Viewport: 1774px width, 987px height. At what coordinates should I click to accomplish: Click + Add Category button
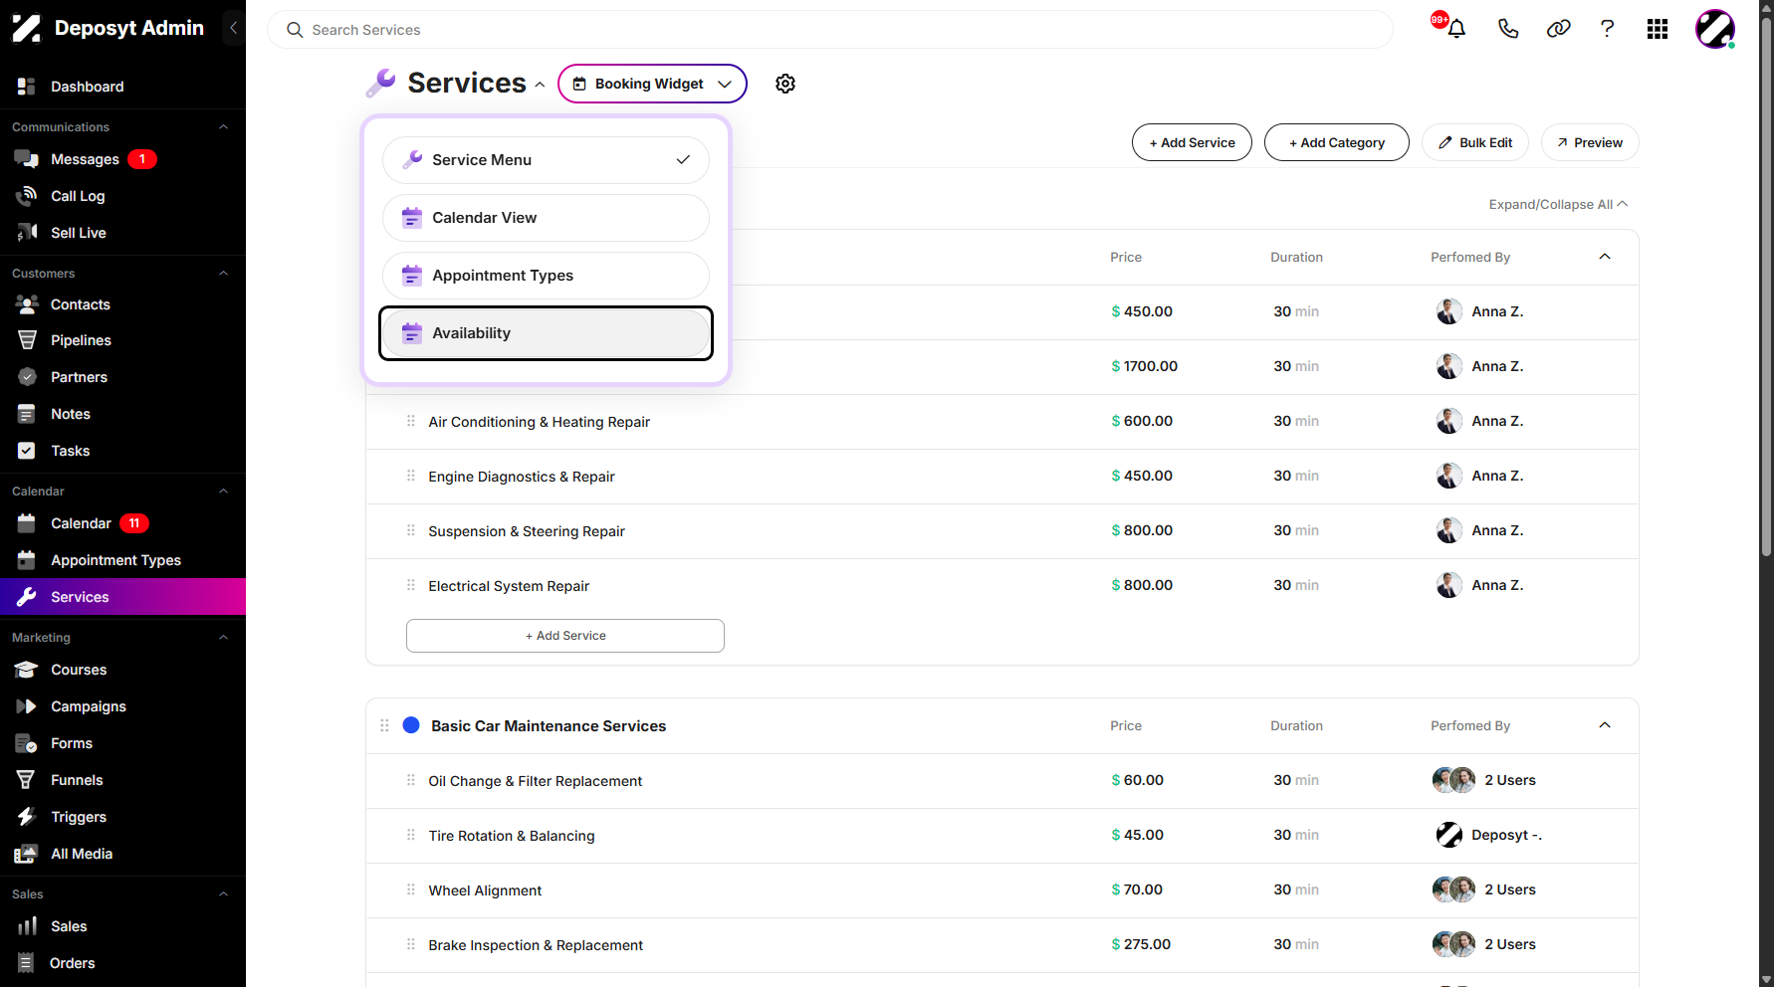[1337, 142]
